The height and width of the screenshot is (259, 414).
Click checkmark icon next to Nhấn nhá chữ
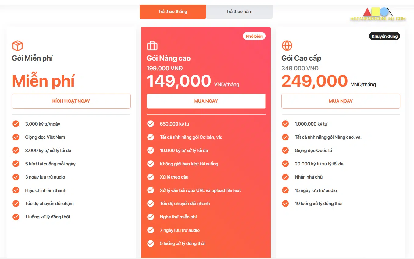coord(285,177)
